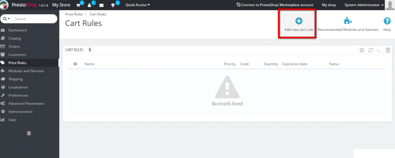Click the Localization globe icon

tap(3, 87)
